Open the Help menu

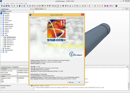tap(26, 3)
